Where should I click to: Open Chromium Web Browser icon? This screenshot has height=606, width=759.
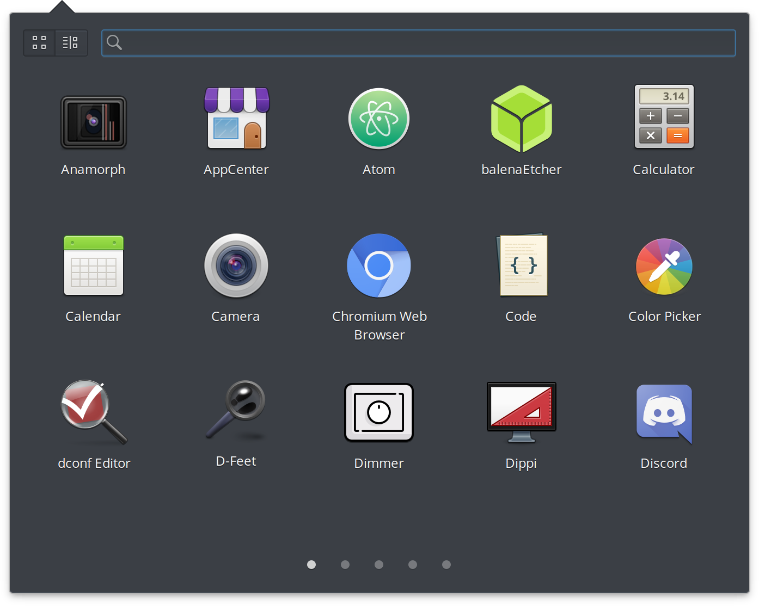coord(379,265)
